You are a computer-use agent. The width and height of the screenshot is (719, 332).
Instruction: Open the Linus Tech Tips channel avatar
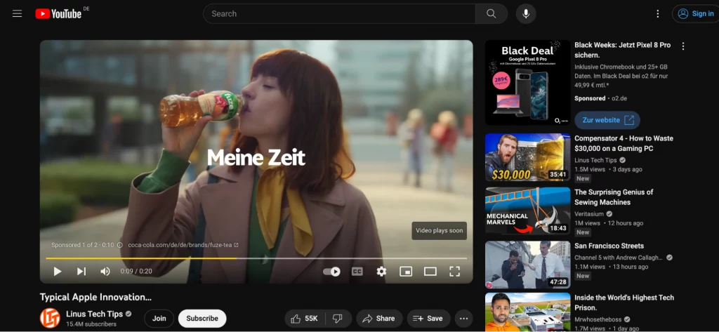[50, 318]
